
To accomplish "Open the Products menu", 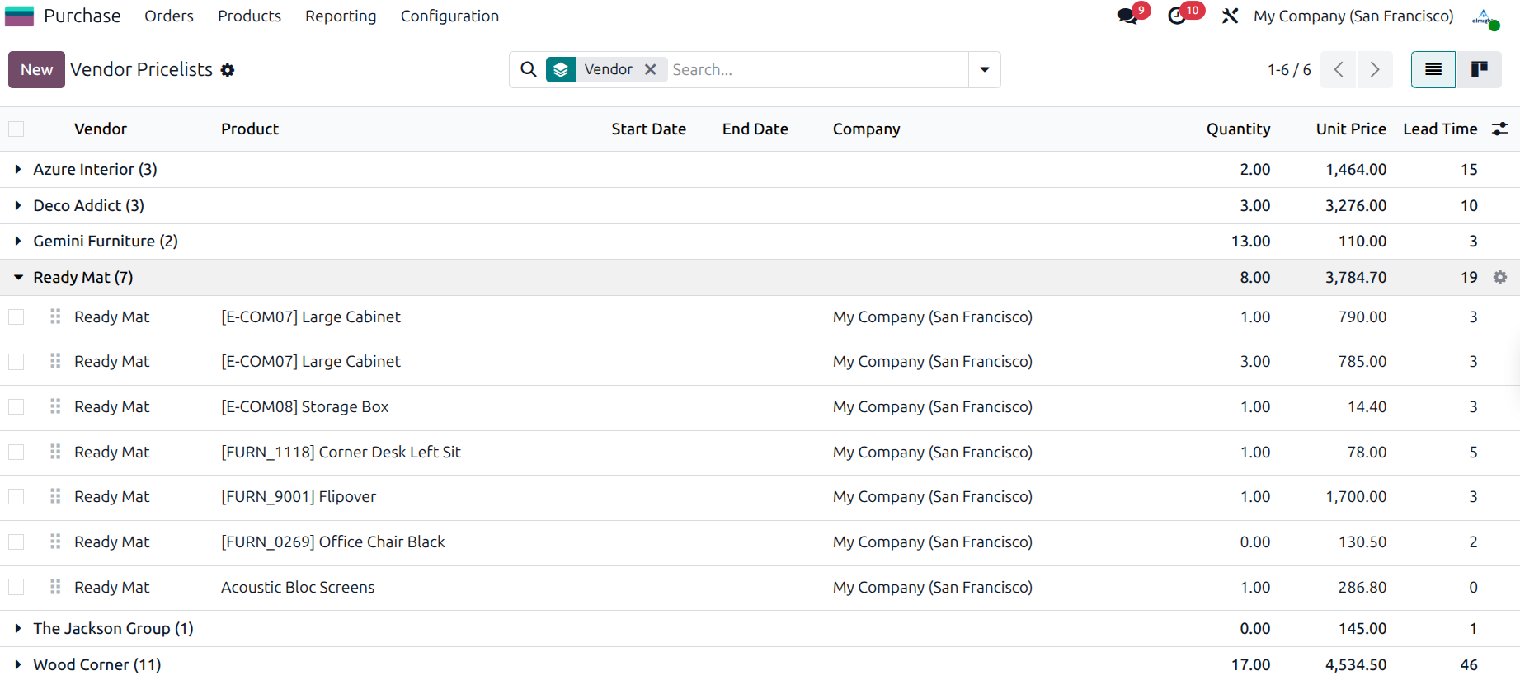I will coord(249,16).
